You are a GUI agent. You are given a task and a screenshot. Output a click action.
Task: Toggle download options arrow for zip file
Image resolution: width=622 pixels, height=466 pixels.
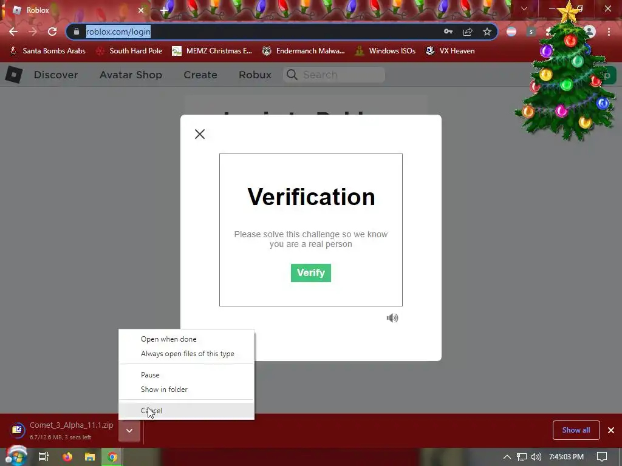pyautogui.click(x=129, y=430)
